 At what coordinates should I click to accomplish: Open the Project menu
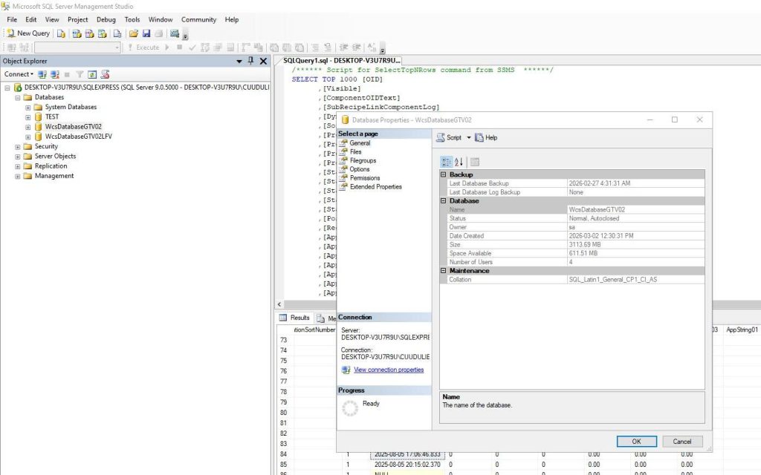(x=77, y=19)
